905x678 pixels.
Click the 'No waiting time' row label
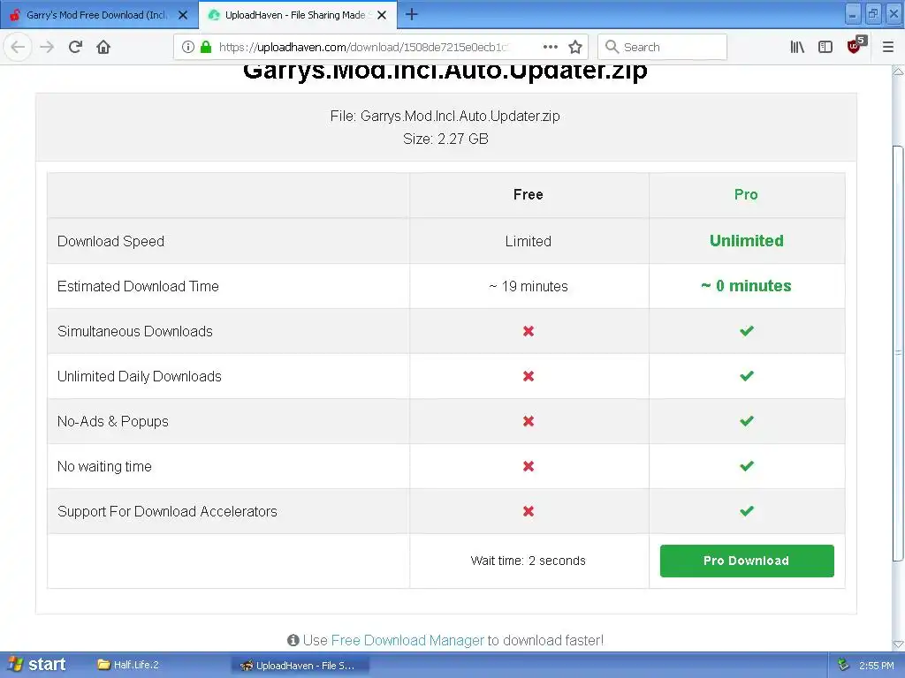tap(104, 466)
